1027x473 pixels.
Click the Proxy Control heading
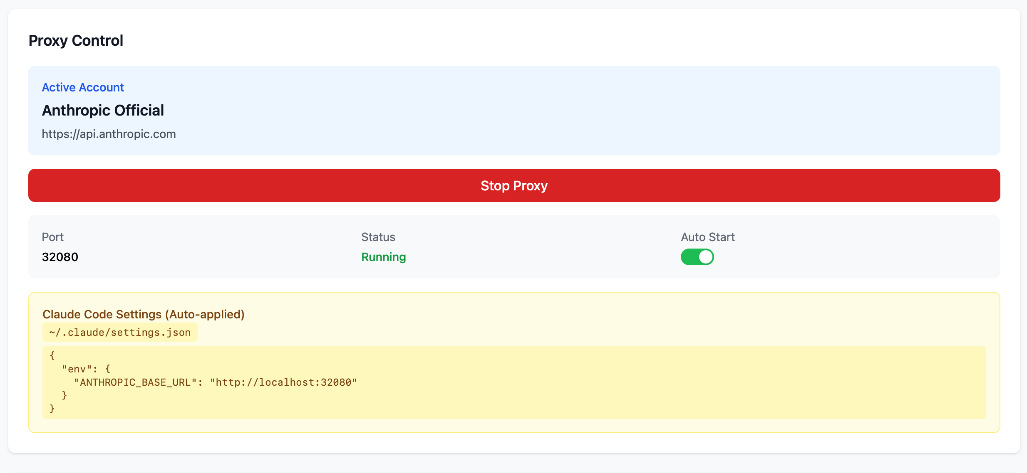pos(76,41)
